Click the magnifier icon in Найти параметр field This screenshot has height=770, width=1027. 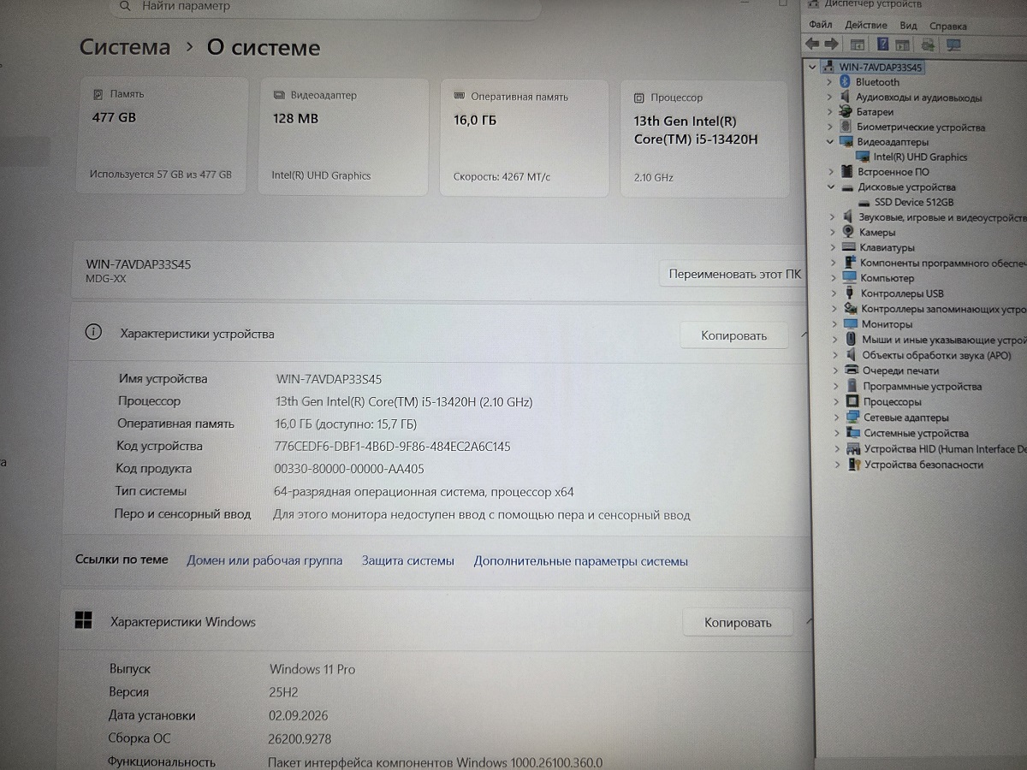(126, 6)
